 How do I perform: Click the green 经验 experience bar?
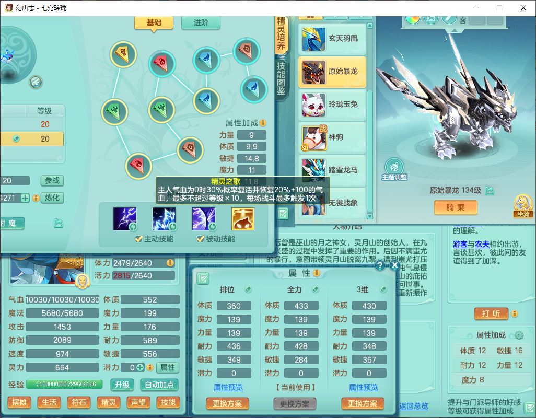[65, 384]
